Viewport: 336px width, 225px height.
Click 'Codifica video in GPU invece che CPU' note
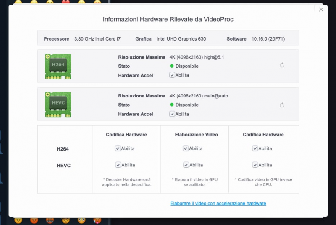[x=263, y=182]
